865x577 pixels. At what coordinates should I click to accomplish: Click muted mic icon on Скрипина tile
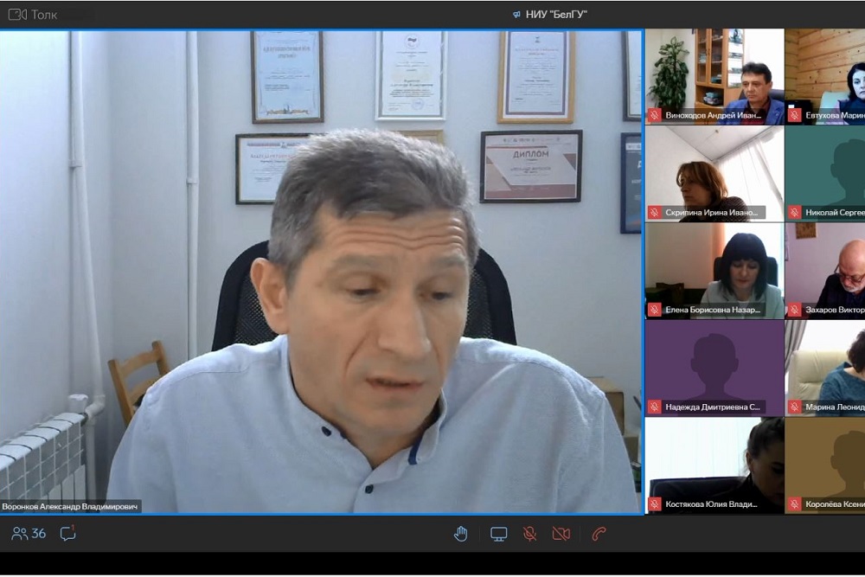tap(655, 213)
